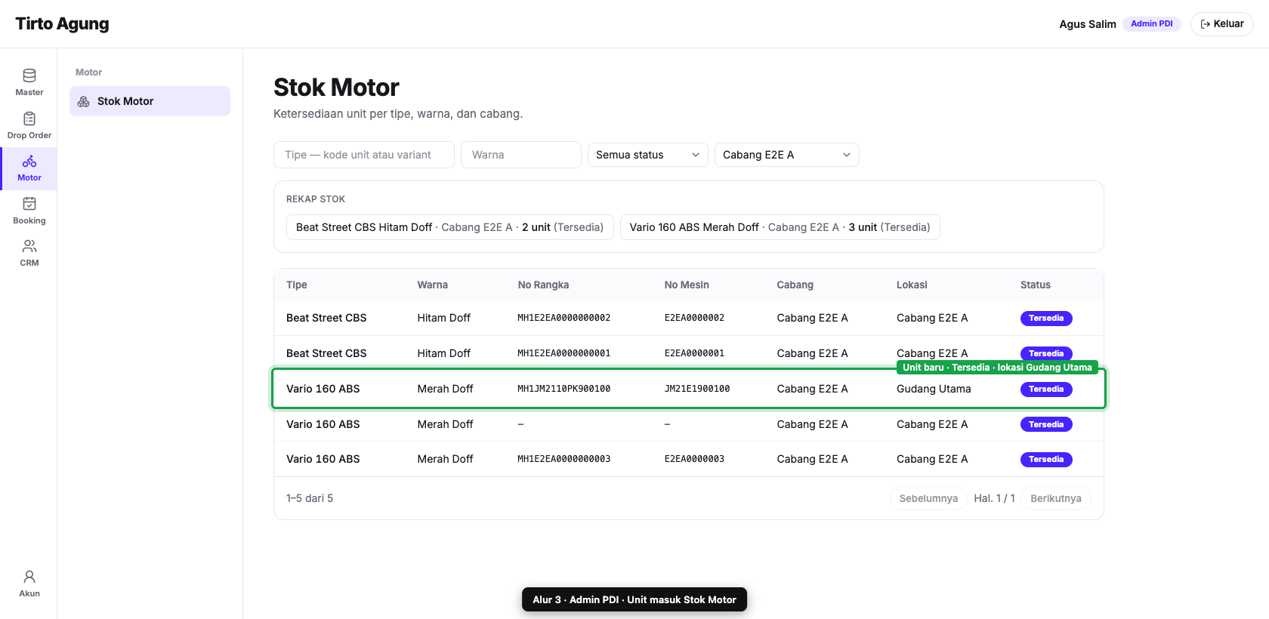This screenshot has height=619, width=1269.
Task: Open the Drop Order clipboard icon
Action: tap(29, 119)
